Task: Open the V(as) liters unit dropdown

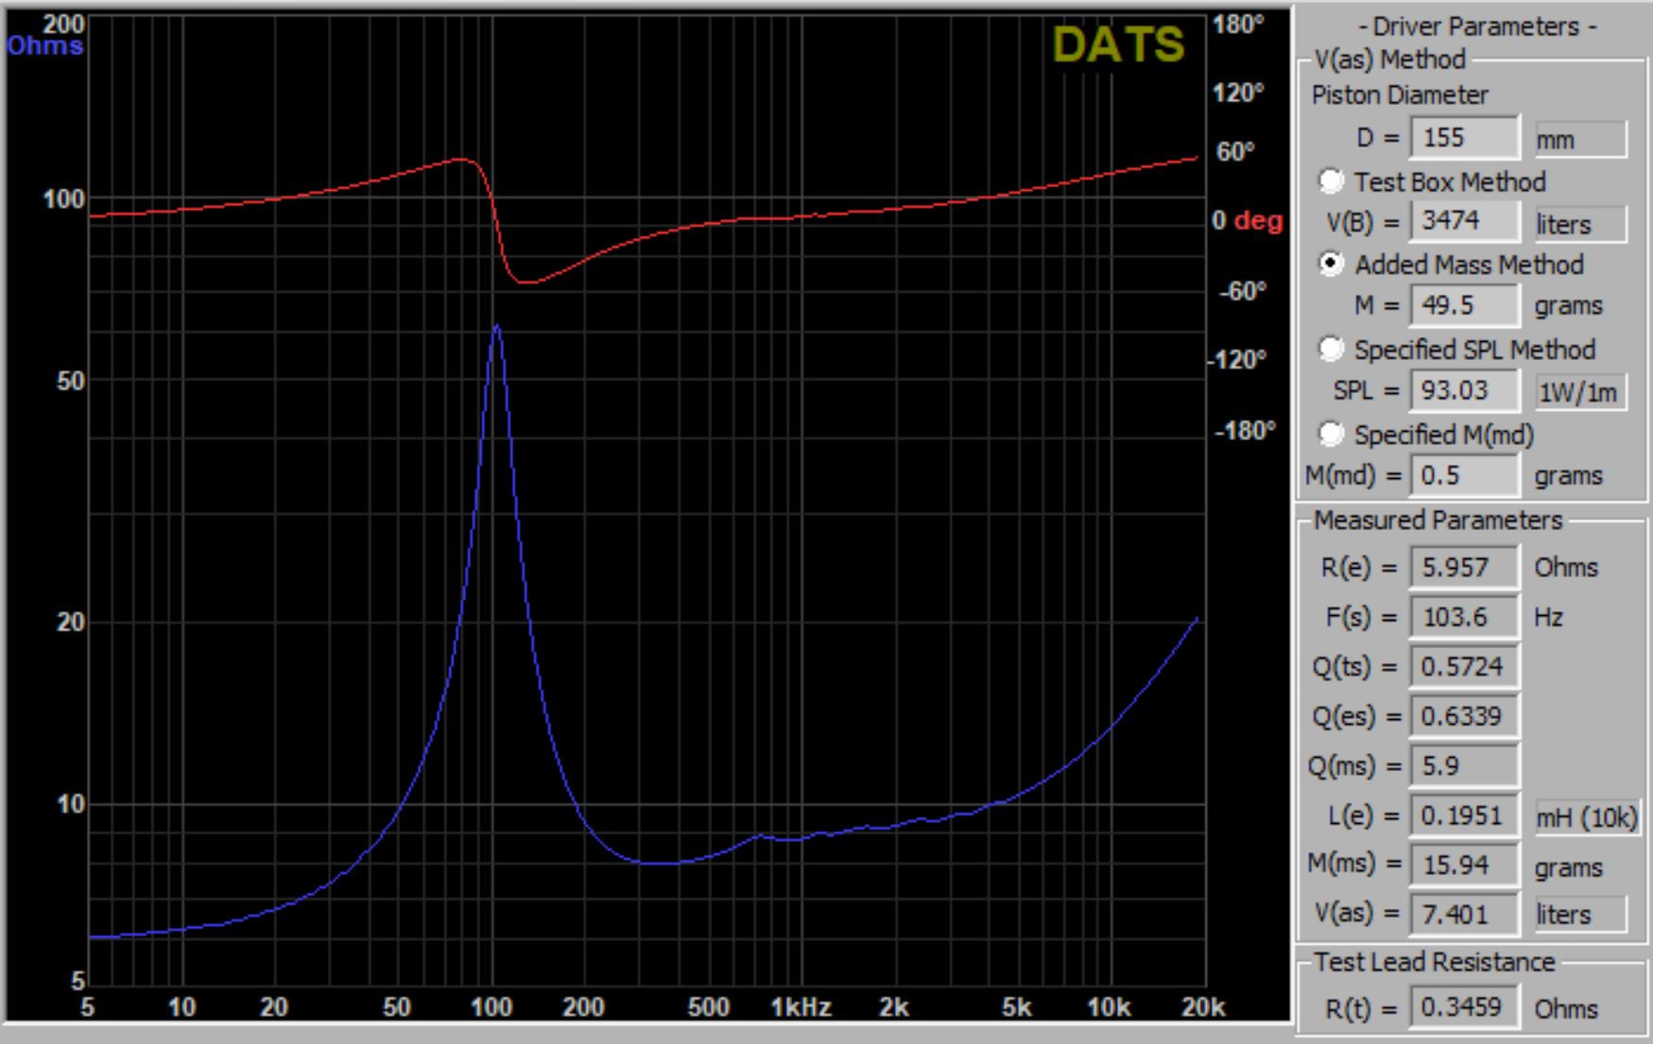Action: click(1580, 915)
